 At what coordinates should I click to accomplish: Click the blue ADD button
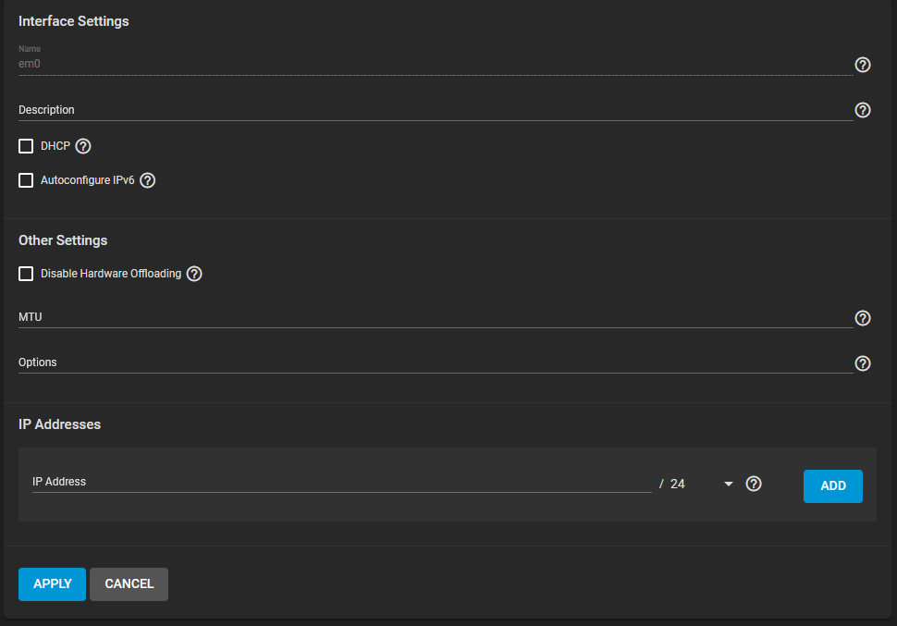point(832,485)
